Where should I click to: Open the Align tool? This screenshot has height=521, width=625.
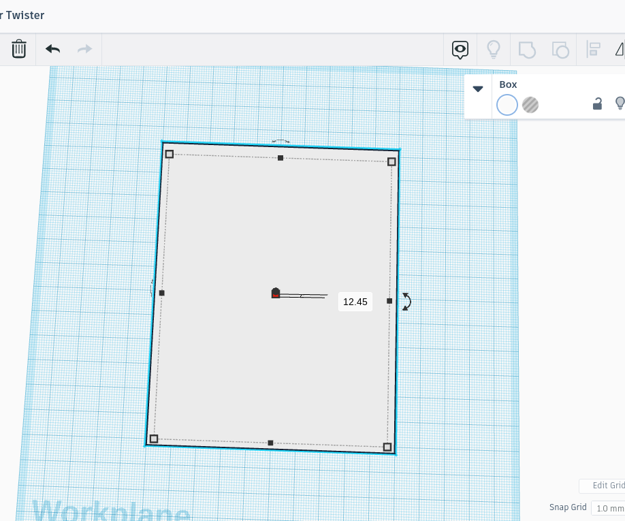pos(594,49)
